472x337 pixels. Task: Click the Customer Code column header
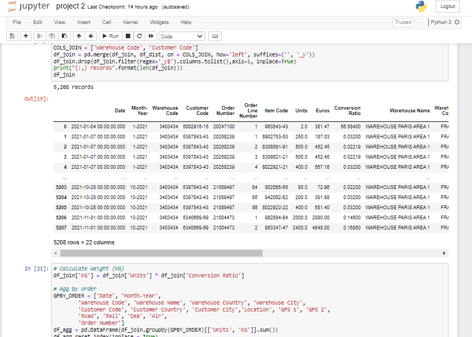click(197, 111)
